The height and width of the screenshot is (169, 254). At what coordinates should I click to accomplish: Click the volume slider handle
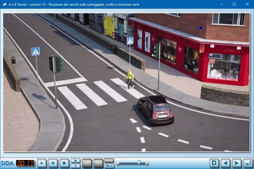139,163
